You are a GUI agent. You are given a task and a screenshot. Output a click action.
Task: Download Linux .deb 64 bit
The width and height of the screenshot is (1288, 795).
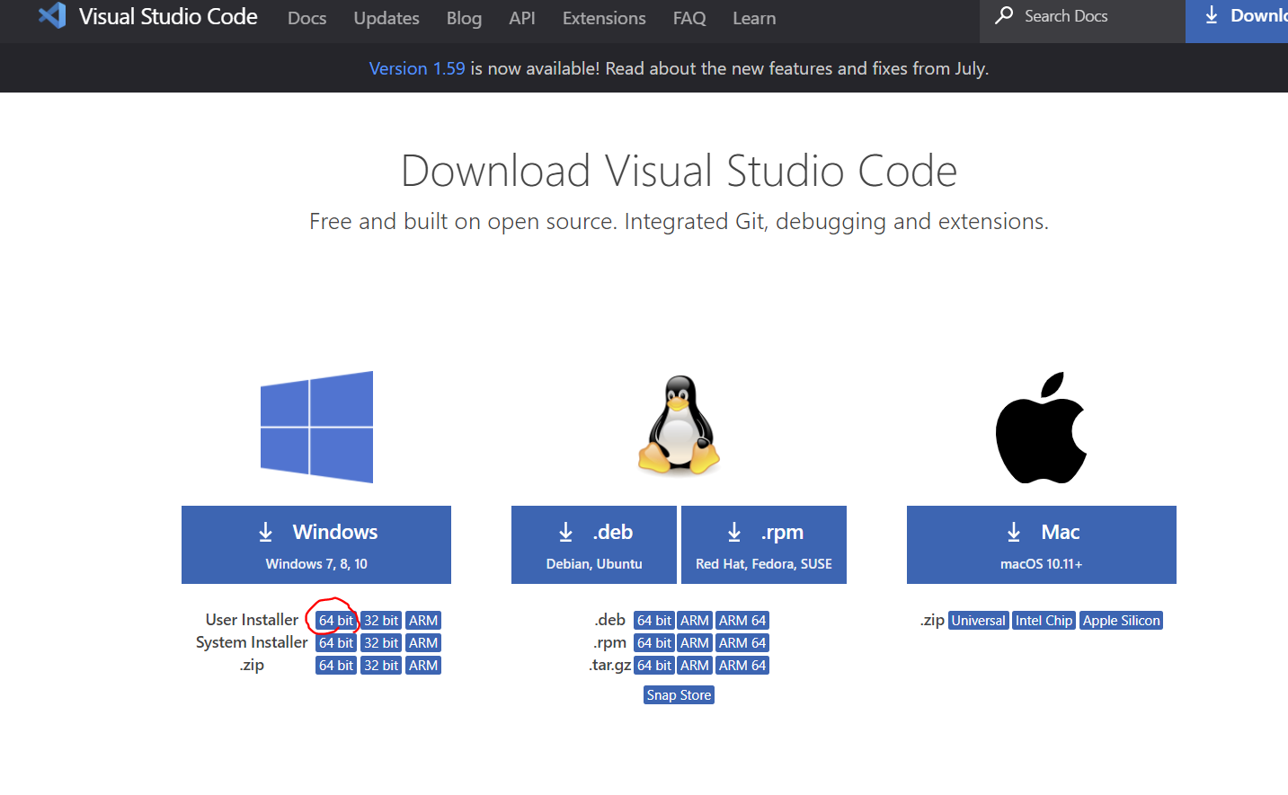(654, 621)
